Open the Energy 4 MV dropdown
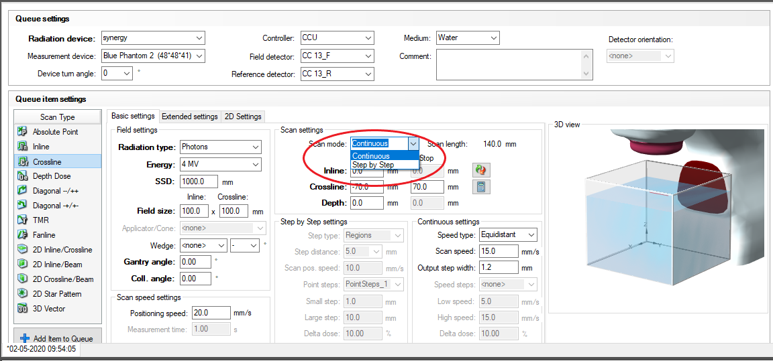Image resolution: width=773 pixels, height=361 pixels. pos(256,164)
